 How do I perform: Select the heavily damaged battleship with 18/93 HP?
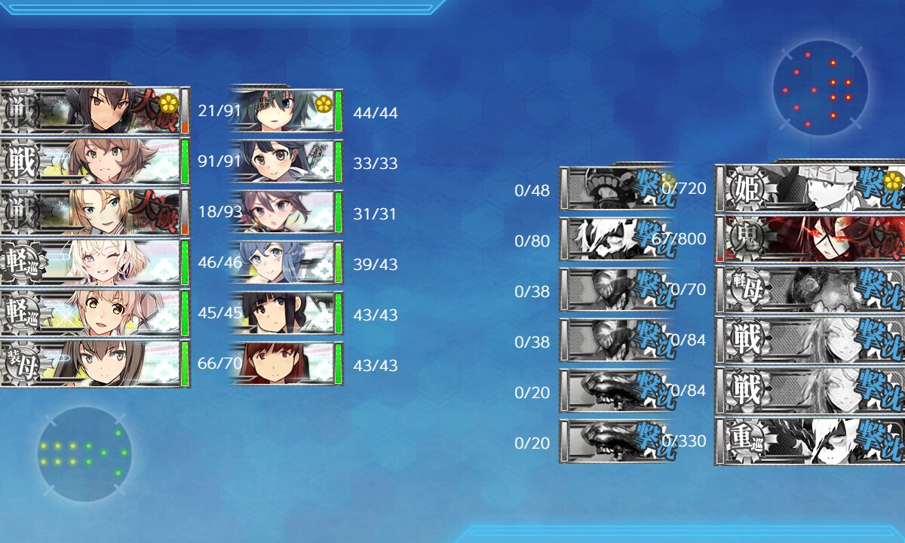(x=95, y=213)
